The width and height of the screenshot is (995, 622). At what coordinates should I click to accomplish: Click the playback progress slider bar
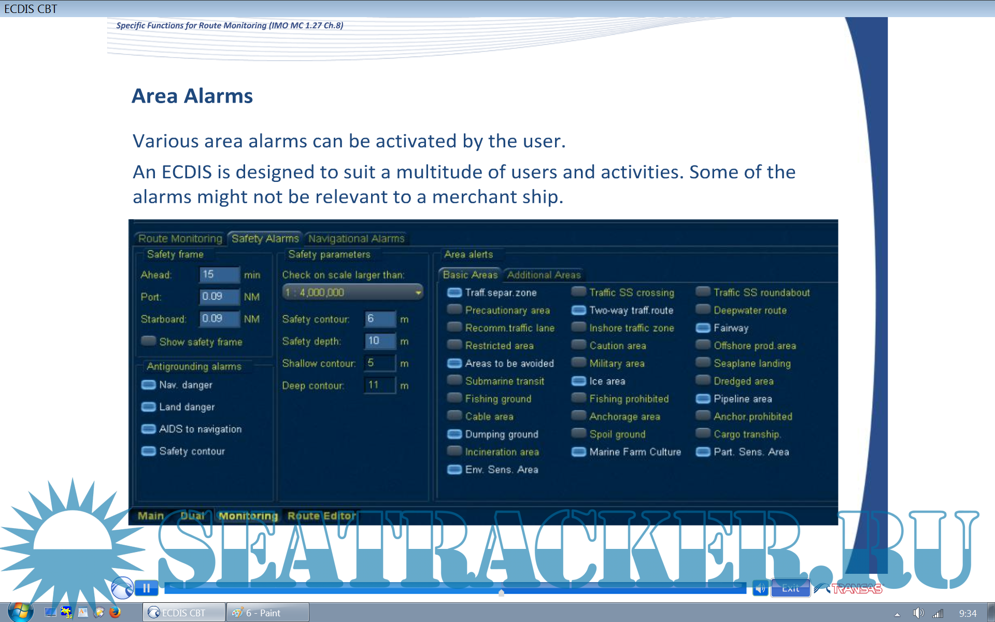(x=455, y=588)
